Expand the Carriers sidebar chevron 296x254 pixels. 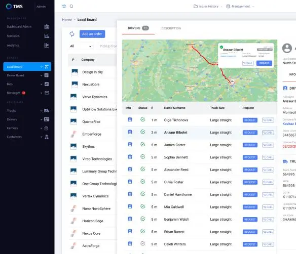(42, 129)
